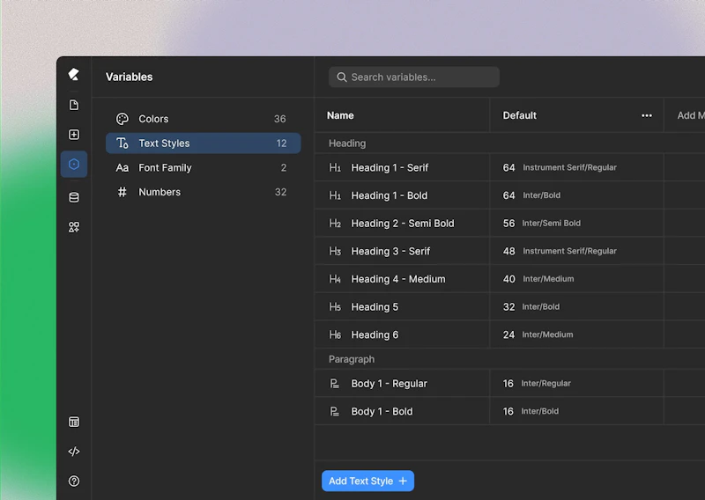Click the FlutterFlow logo icon
The height and width of the screenshot is (500, 705).
[74, 74]
